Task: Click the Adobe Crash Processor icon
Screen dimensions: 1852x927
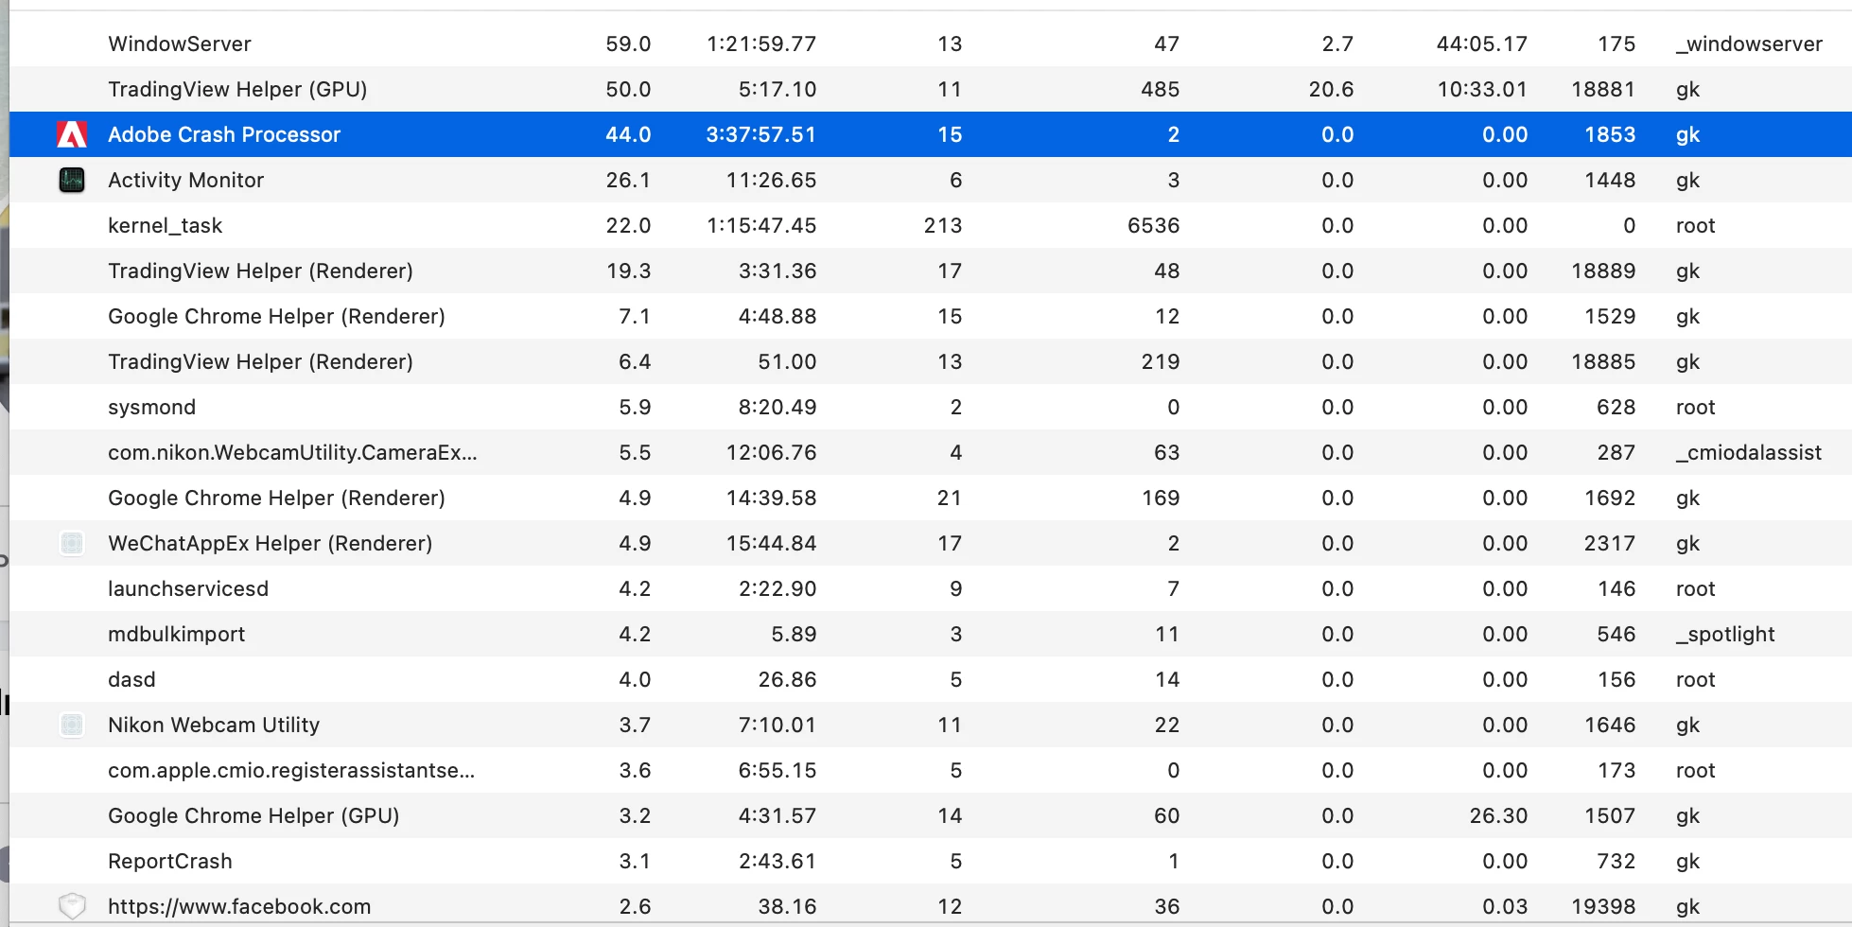Action: pyautogui.click(x=72, y=134)
